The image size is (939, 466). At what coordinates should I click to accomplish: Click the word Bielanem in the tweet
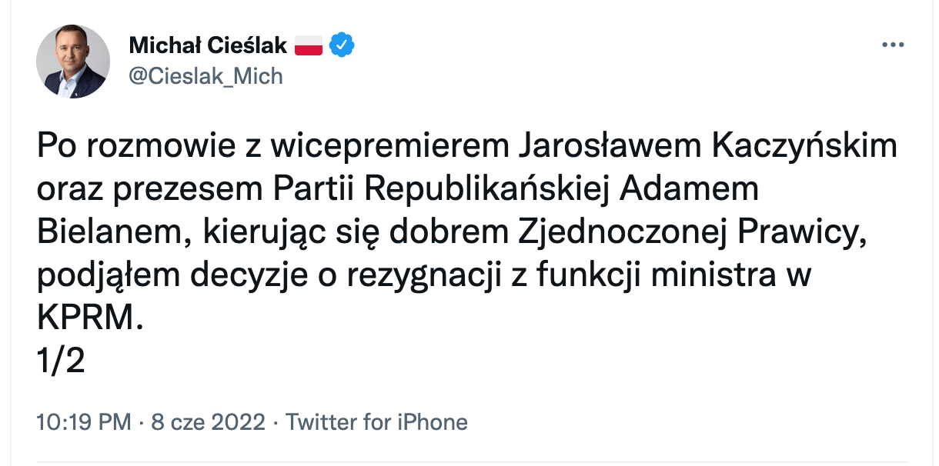pyautogui.click(x=112, y=232)
